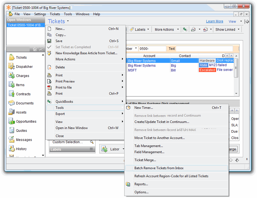The height and width of the screenshot is (198, 257).
Task: Click the home icon above sidebar
Action: pos(35,49)
